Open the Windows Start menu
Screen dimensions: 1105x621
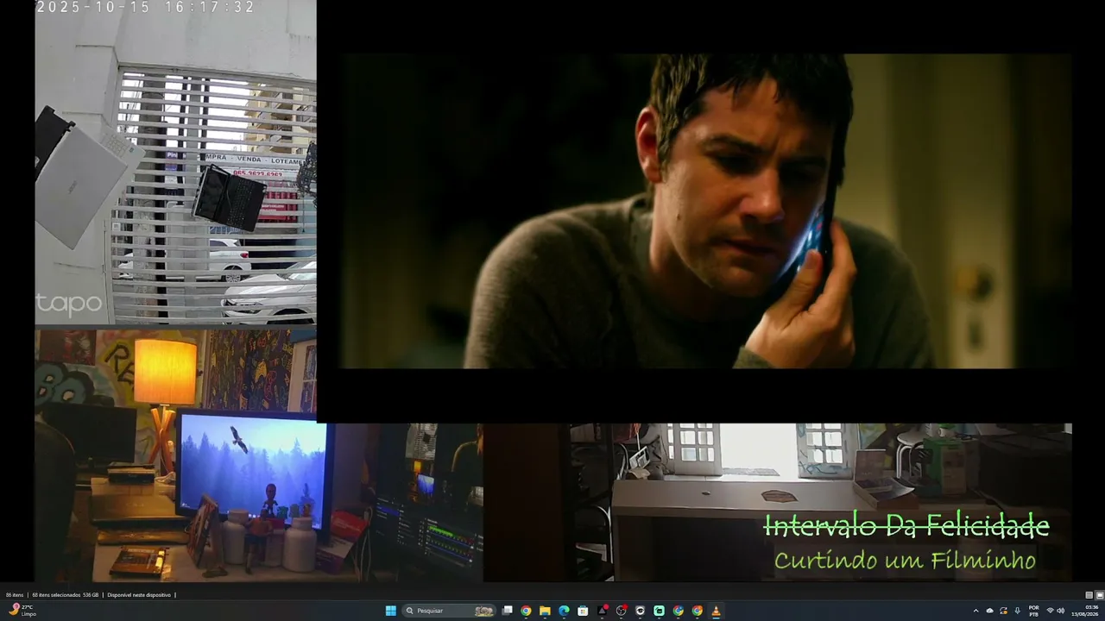tap(390, 611)
